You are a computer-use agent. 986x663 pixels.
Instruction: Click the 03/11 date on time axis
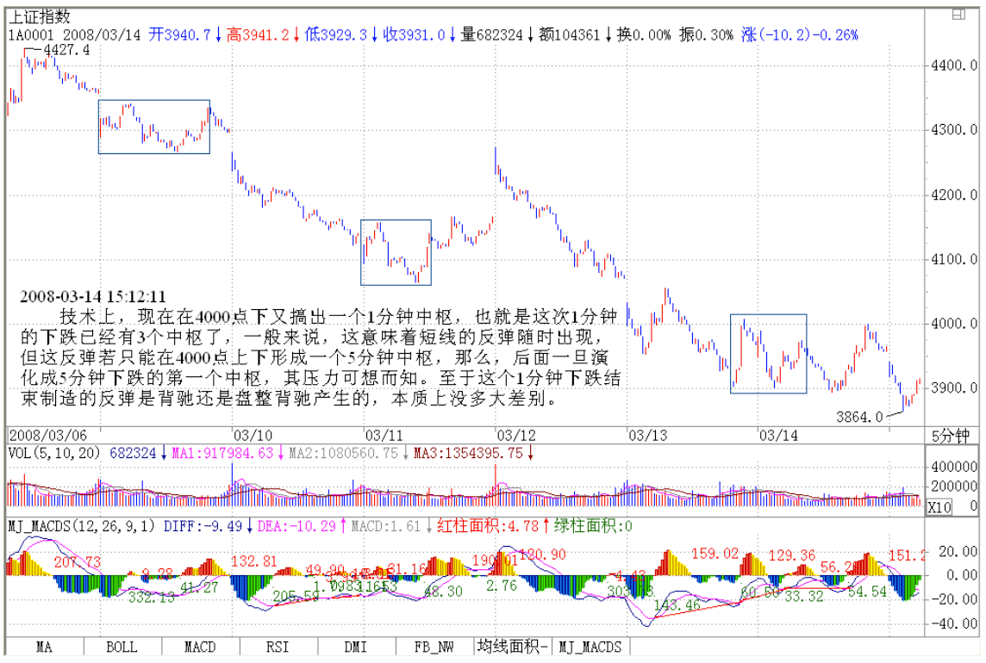point(384,436)
